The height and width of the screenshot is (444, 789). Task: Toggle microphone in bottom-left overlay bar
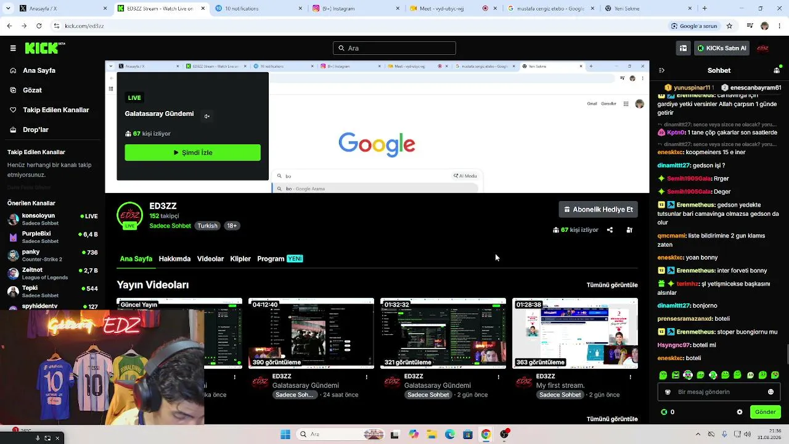pyautogui.click(x=38, y=438)
